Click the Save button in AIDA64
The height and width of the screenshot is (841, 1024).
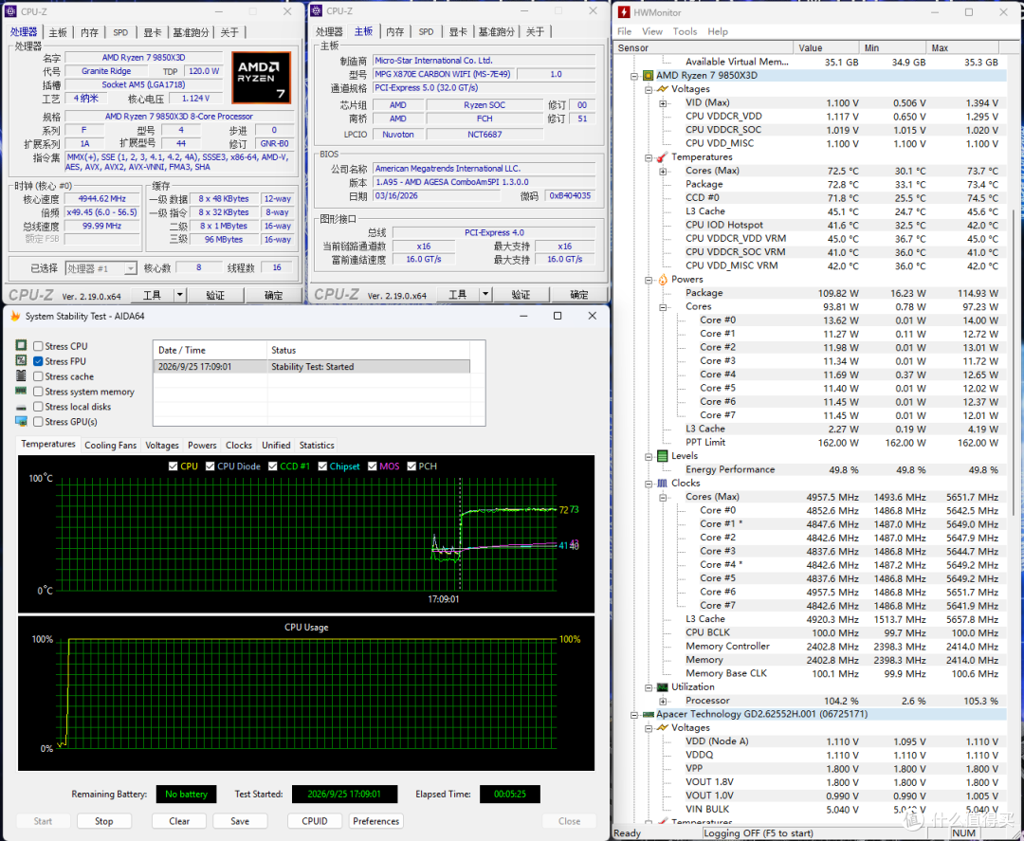click(240, 821)
